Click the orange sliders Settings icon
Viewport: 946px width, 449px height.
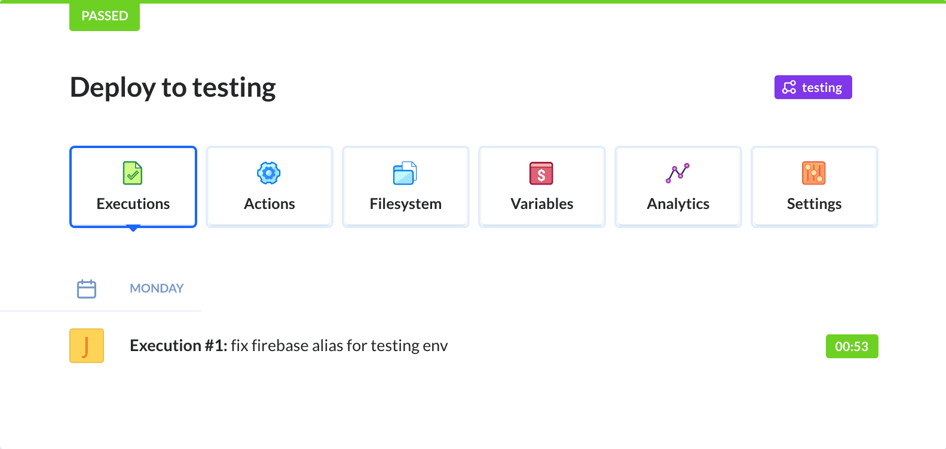pos(814,173)
